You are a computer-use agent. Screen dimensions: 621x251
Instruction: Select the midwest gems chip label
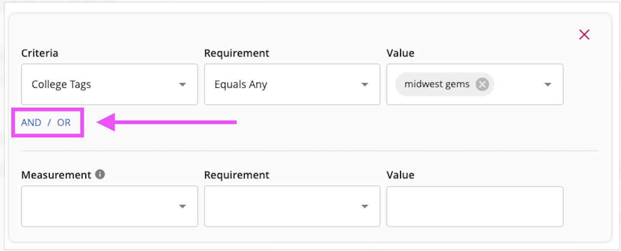coord(437,84)
